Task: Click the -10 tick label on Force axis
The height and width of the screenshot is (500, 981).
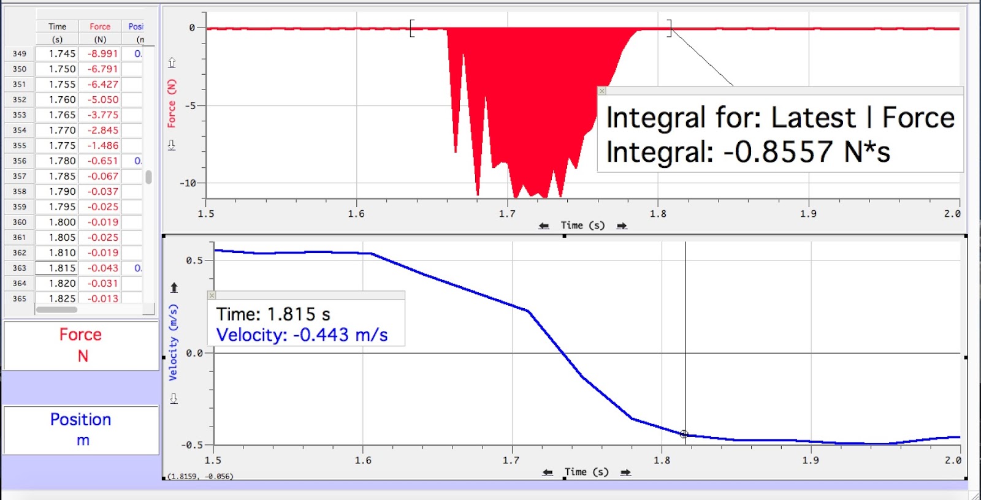Action: pos(188,183)
